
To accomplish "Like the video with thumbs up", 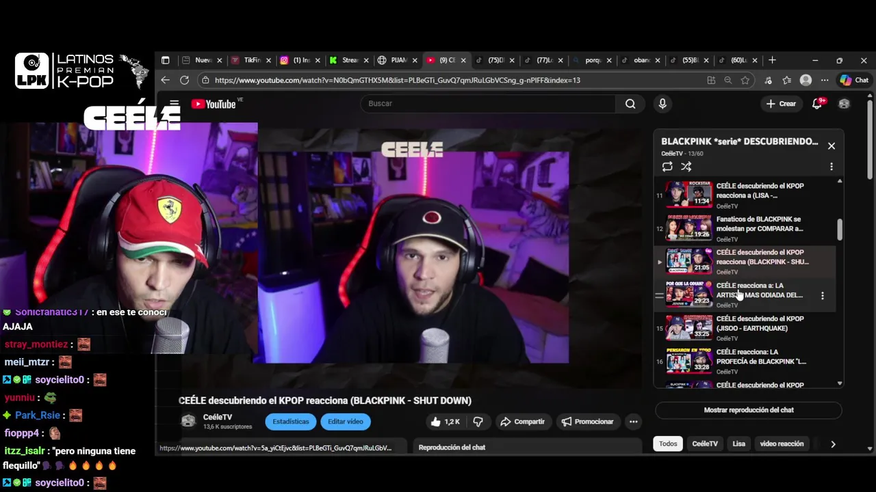I will point(445,422).
